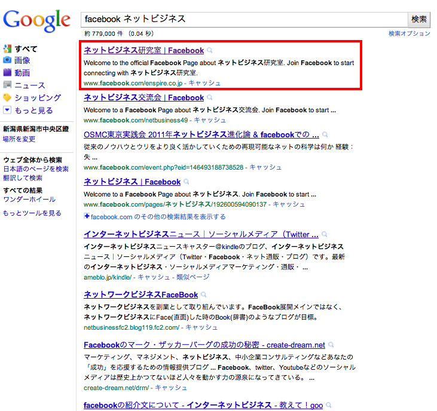The image size is (437, 411).
Task: Open キャッシュ link for event.php result
Action: [265, 167]
